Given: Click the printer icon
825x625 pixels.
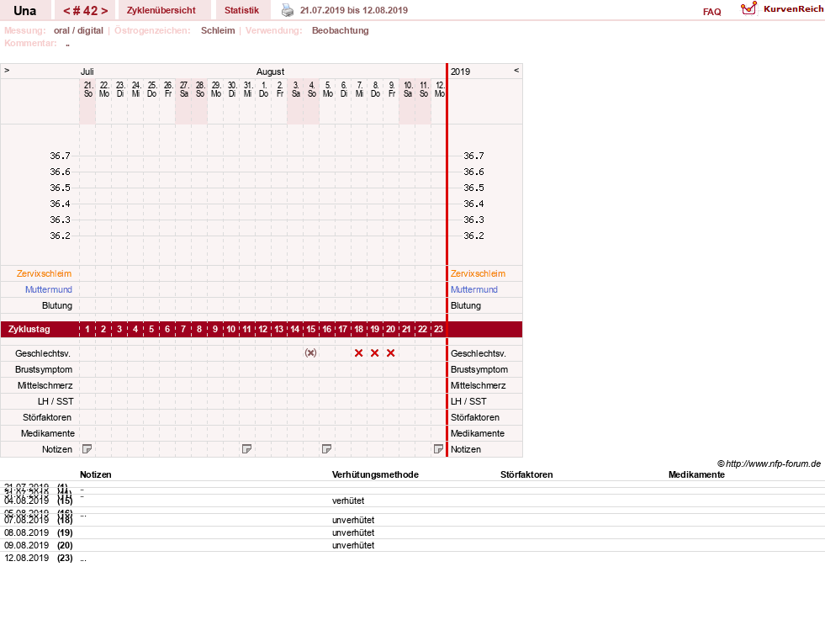Looking at the screenshot, I should [288, 10].
